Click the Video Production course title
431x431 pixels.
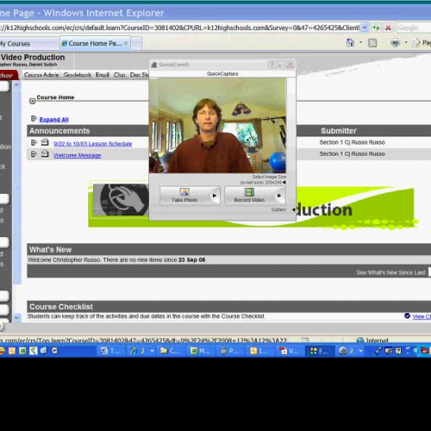click(x=33, y=57)
